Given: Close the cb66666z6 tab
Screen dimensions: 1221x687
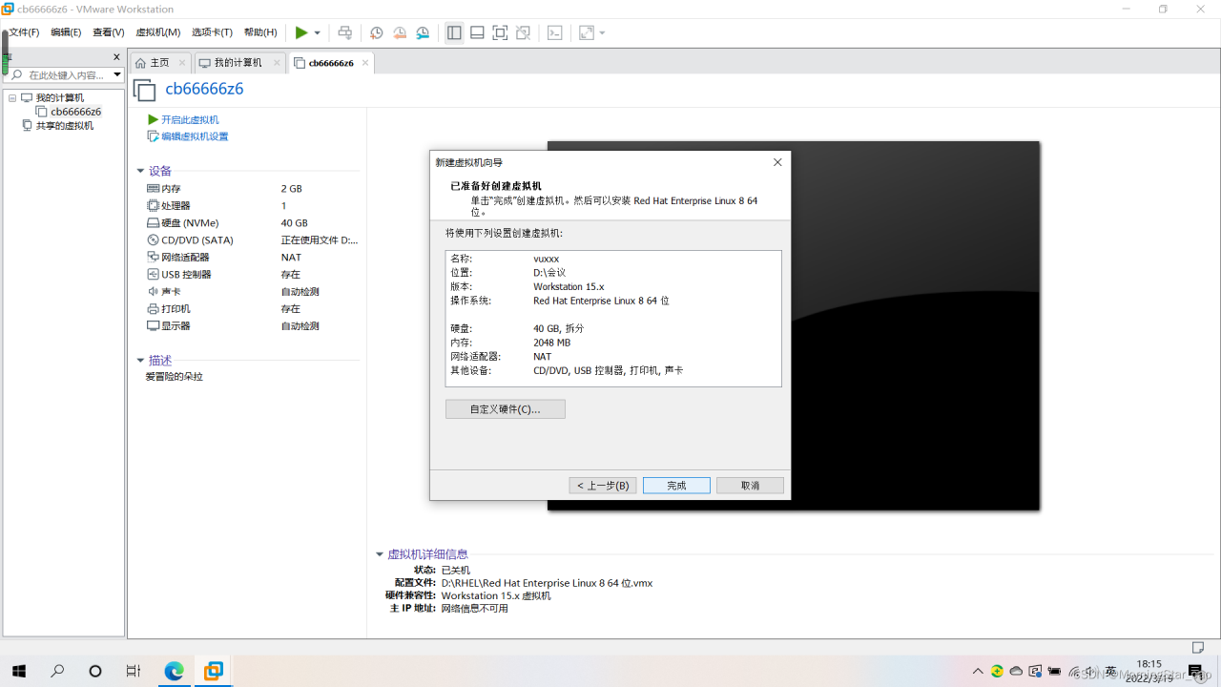Looking at the screenshot, I should click(x=365, y=63).
